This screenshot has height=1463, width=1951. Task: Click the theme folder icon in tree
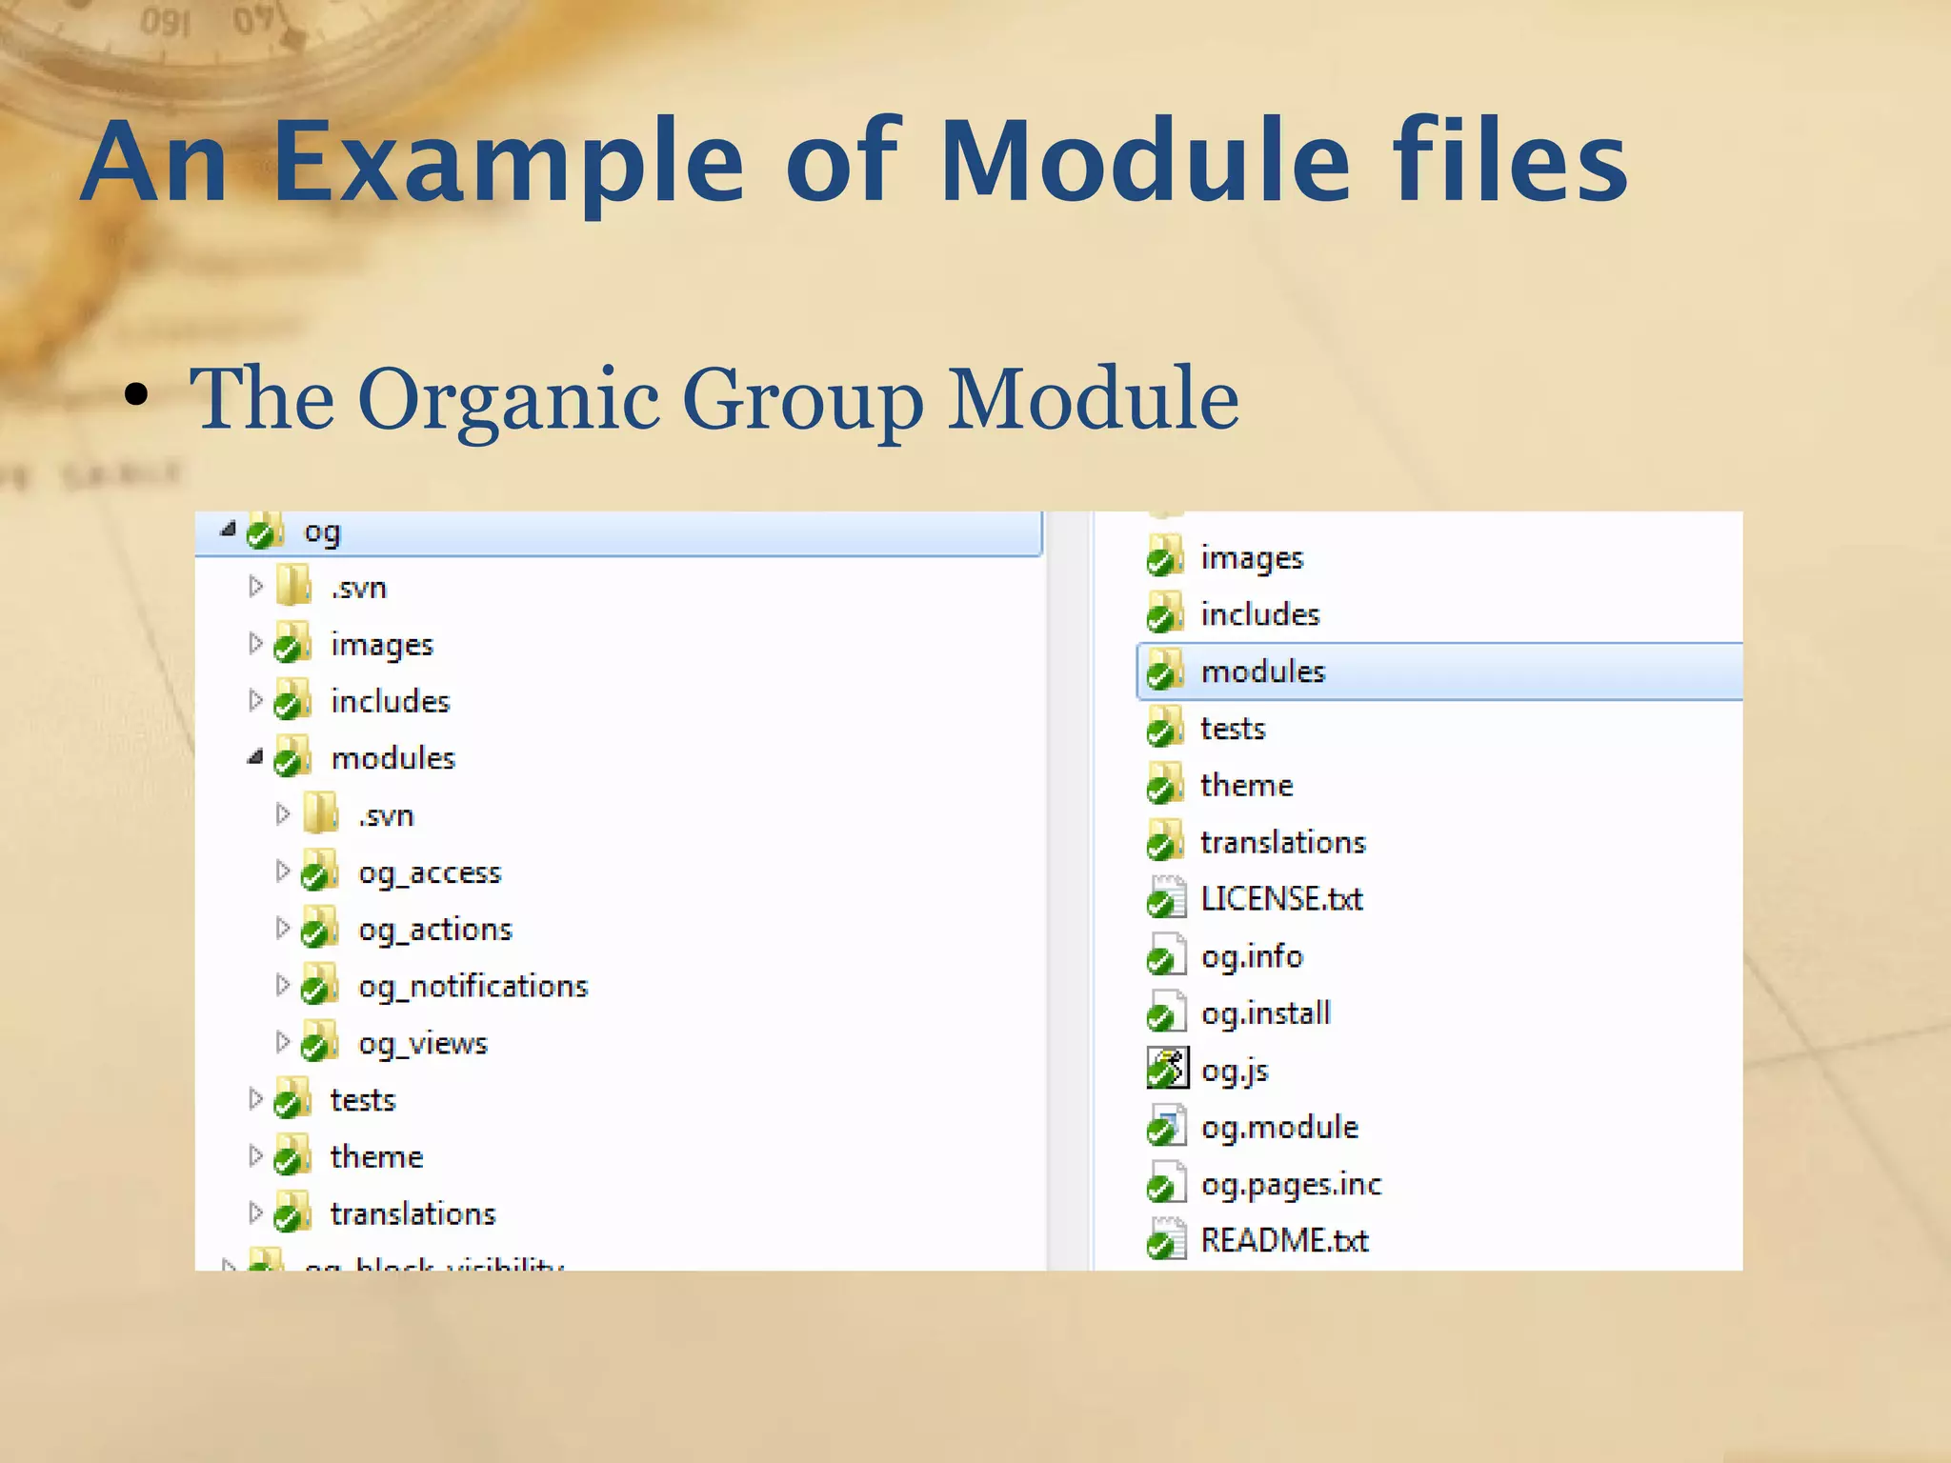point(292,1155)
